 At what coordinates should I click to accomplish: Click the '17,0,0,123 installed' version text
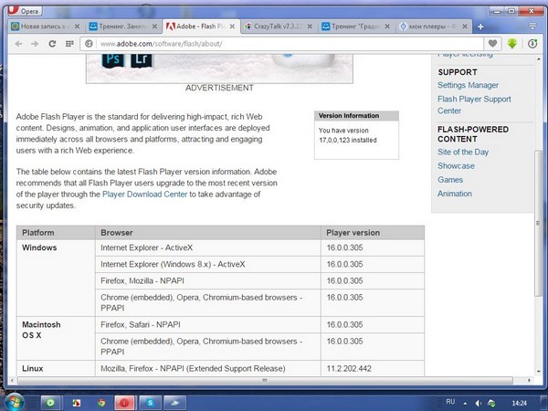[x=348, y=141]
